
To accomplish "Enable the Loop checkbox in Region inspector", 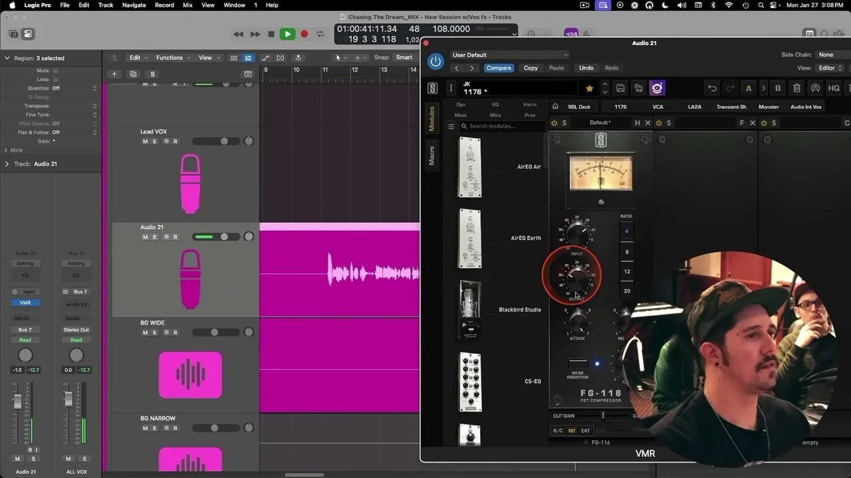I will tap(55, 79).
